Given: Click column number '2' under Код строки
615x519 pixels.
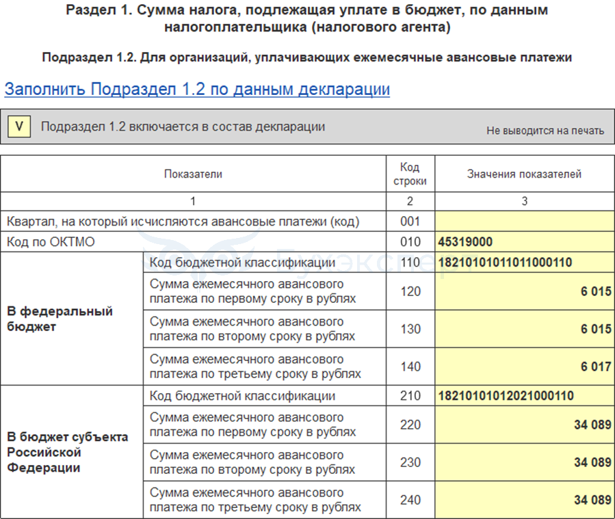Looking at the screenshot, I should (410, 202).
